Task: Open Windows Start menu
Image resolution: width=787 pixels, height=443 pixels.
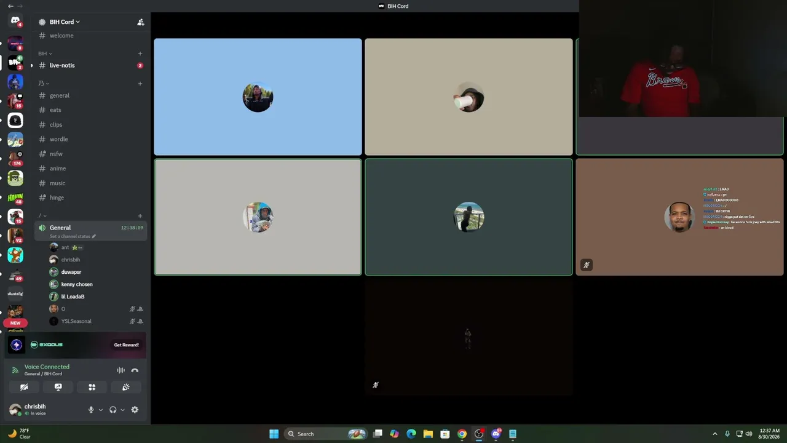Action: [x=274, y=434]
